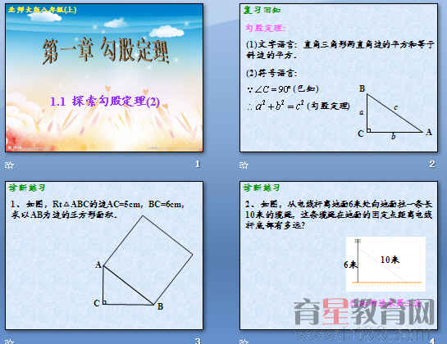The height and width of the screenshot is (344, 447).
Task: Click the ∠C=90° line on slide 2
Action: (x=283, y=89)
